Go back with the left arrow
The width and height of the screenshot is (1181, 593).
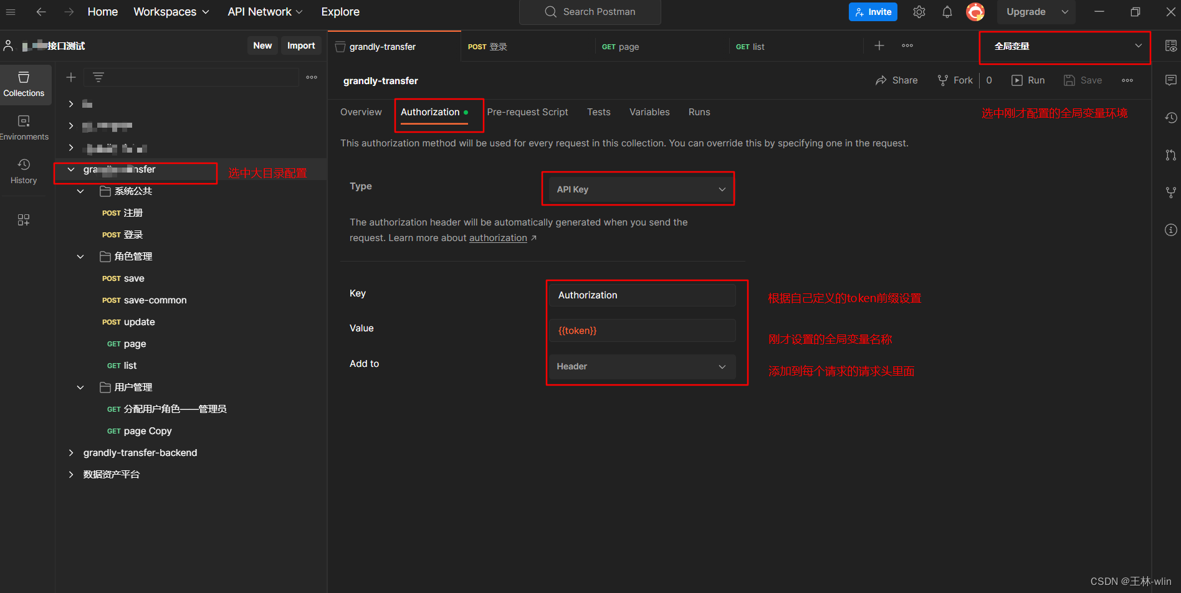[x=41, y=12]
